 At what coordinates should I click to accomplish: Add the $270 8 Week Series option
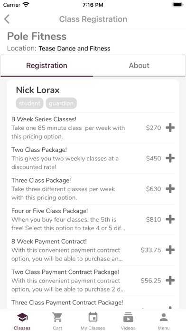[170, 128]
